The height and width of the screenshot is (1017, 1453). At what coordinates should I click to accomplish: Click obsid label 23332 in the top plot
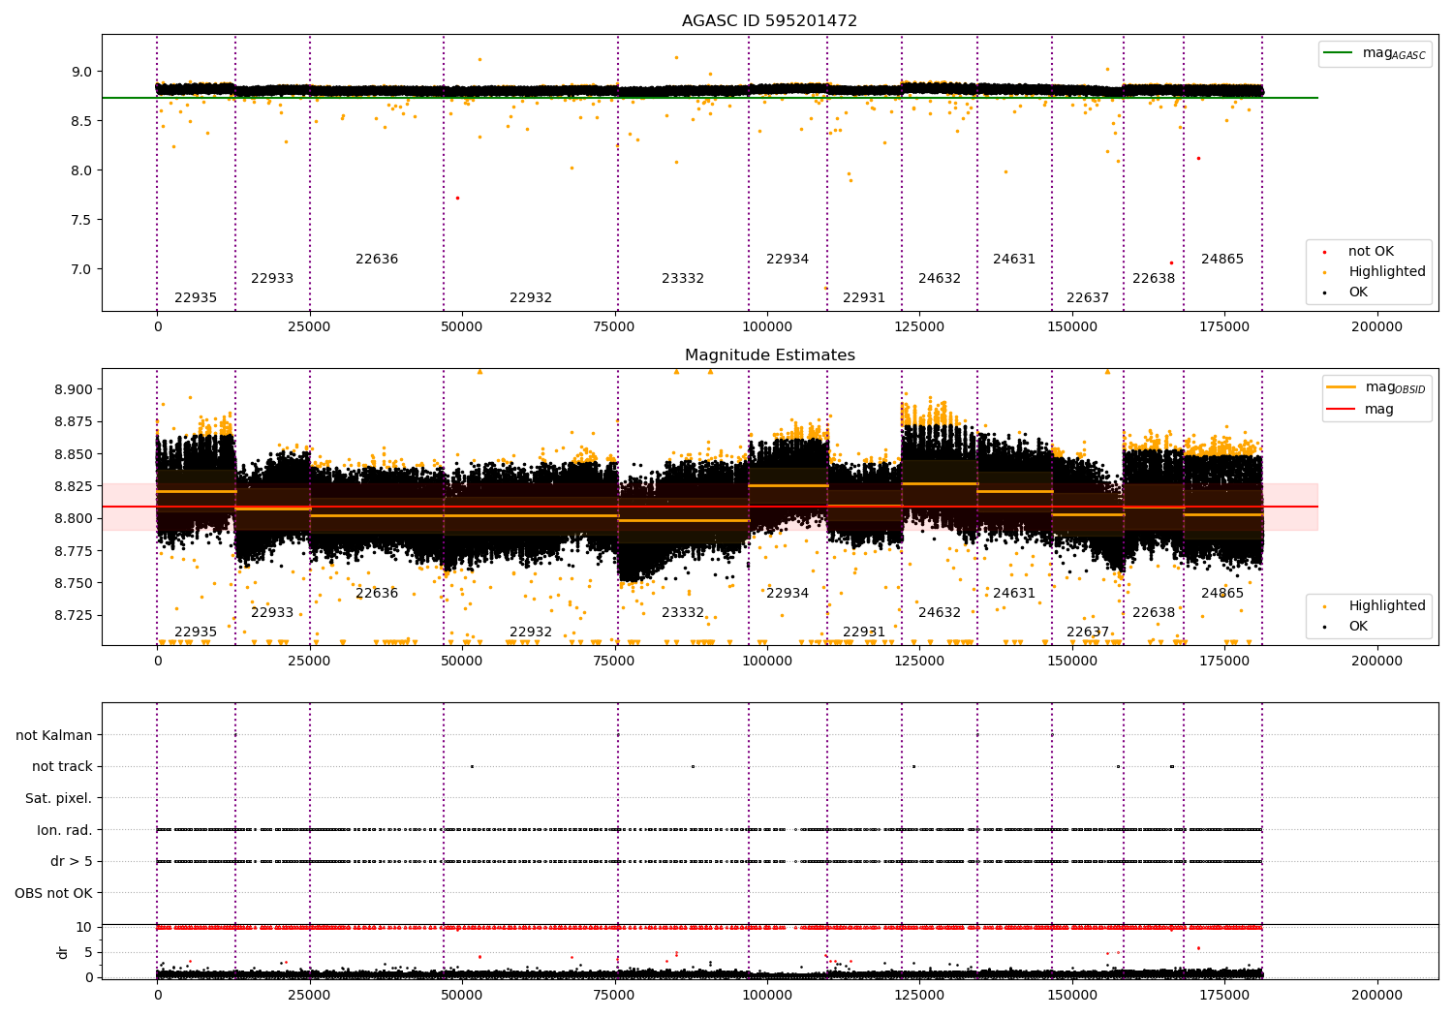683,279
